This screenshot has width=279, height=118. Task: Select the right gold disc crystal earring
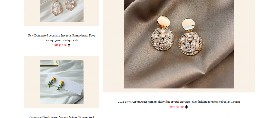tap(190, 37)
